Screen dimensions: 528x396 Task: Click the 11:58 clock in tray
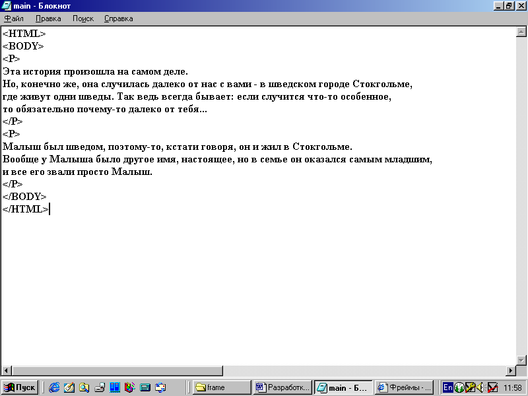coord(513,388)
